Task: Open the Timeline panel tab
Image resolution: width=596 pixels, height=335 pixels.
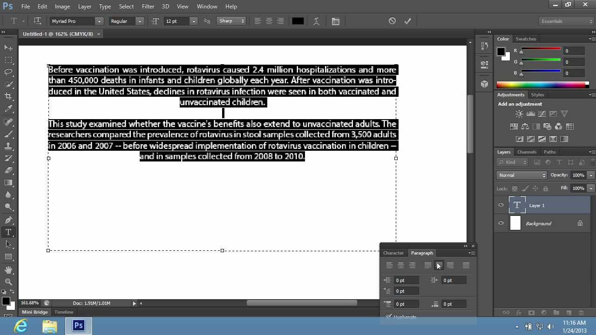Action: tap(64, 312)
